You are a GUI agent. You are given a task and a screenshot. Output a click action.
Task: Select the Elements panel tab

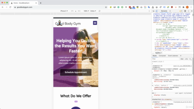(164, 11)
